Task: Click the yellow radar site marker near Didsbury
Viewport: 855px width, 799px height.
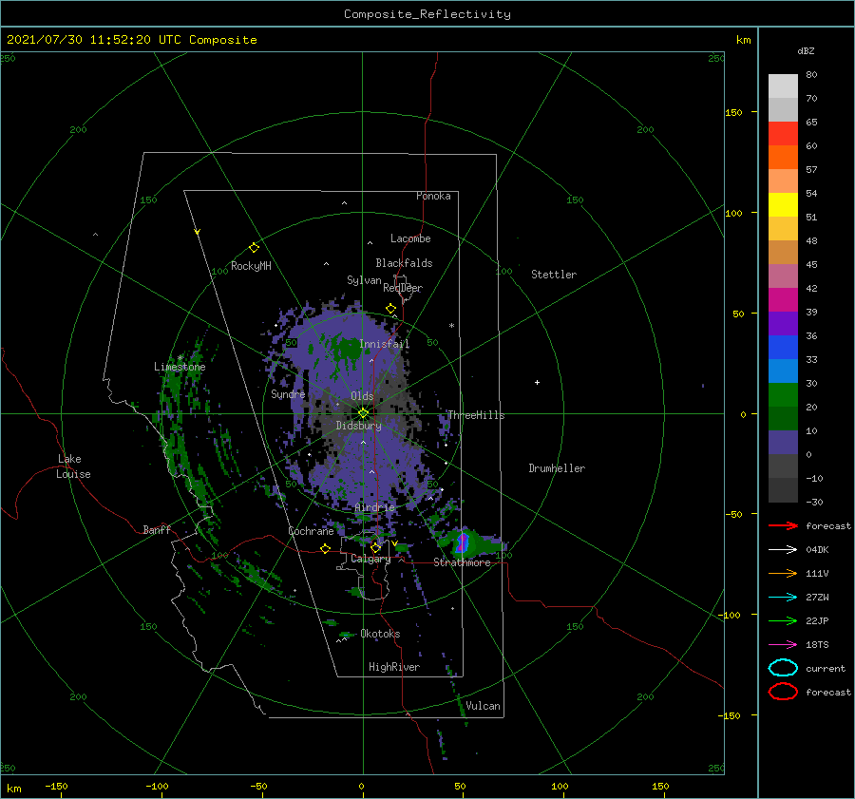Action: click(x=363, y=413)
